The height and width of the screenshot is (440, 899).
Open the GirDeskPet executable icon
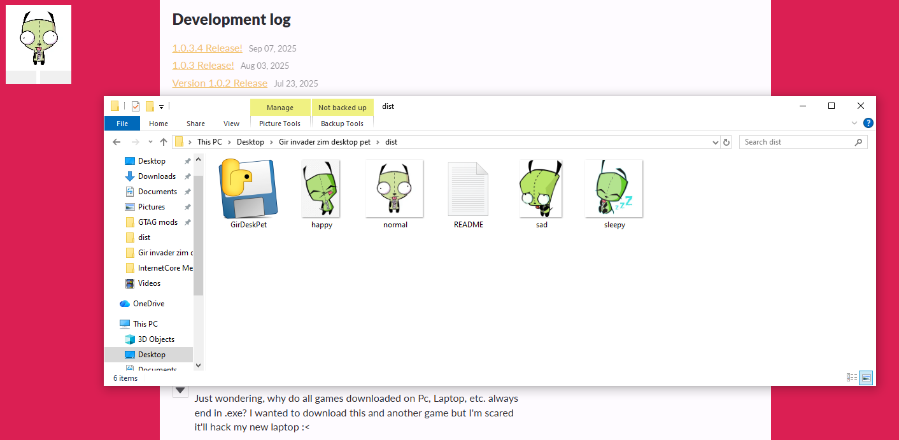(x=248, y=189)
